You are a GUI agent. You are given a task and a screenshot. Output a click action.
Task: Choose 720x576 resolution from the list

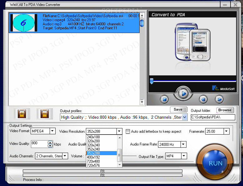point(102,165)
